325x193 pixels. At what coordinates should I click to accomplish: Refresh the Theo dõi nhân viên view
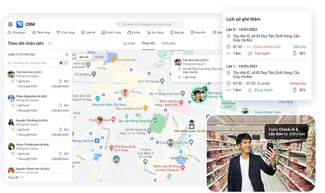click(x=49, y=43)
